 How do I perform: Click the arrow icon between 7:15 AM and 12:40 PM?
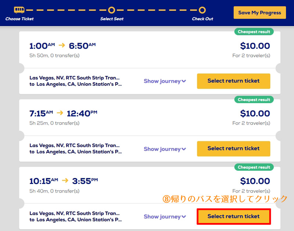60,113
